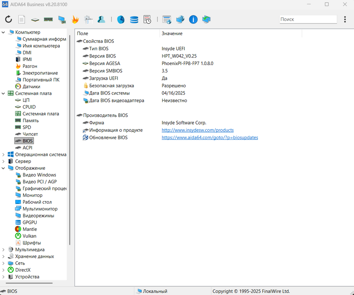Select Мультимонитор tree item

[36, 209]
